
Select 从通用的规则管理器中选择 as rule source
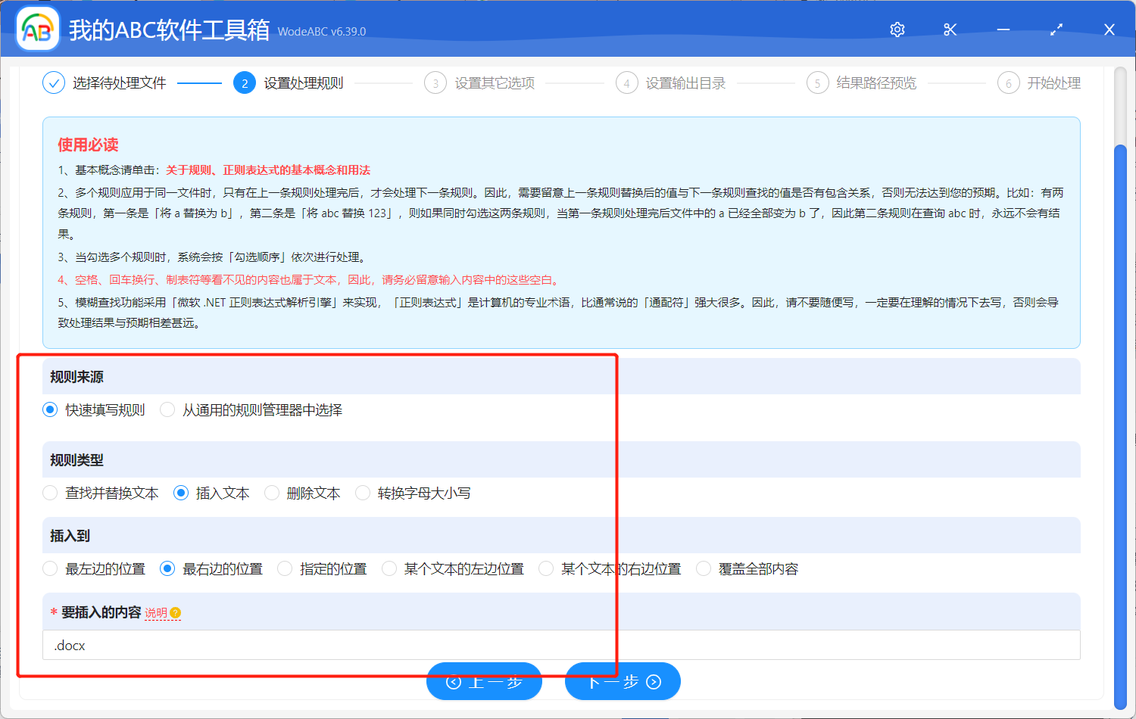[x=167, y=409]
